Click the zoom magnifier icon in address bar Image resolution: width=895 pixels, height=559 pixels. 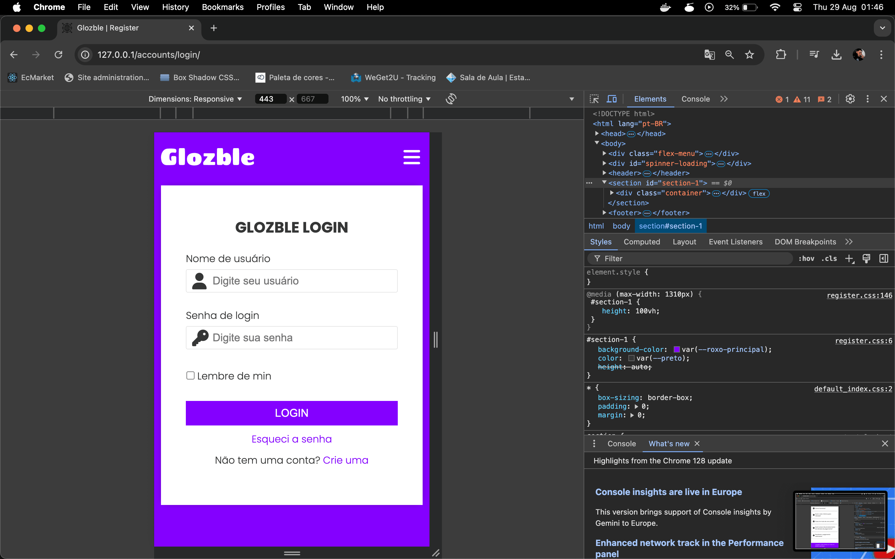click(729, 55)
